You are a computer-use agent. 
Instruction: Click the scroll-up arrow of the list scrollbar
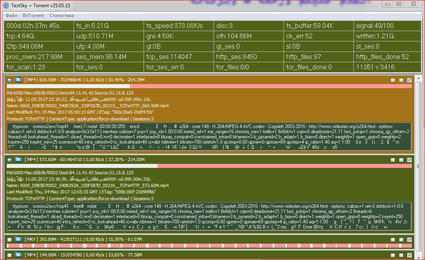(419, 77)
